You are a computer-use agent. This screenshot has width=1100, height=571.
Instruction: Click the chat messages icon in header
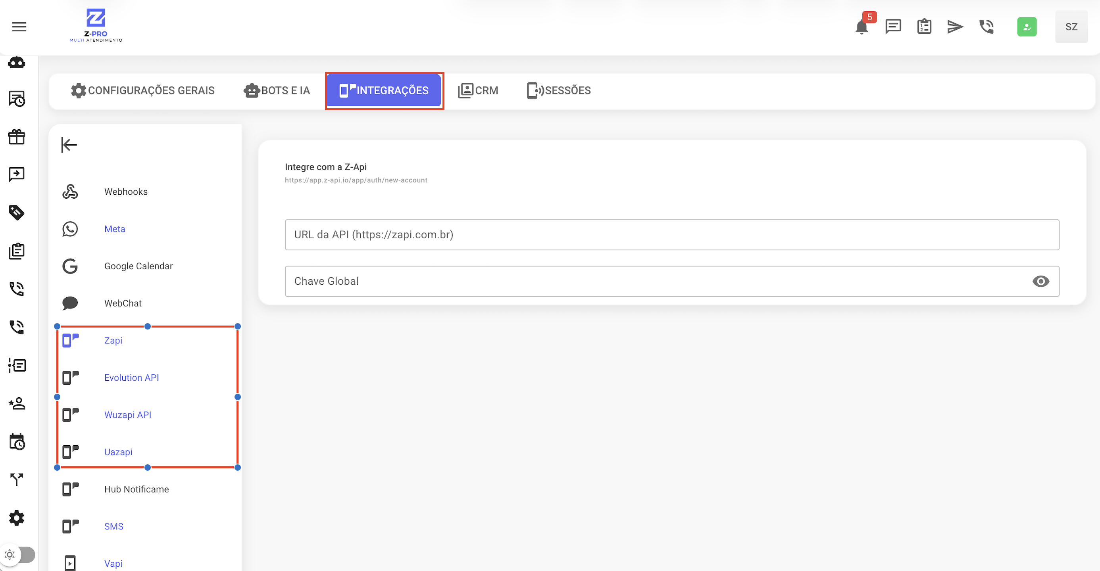[x=893, y=27]
